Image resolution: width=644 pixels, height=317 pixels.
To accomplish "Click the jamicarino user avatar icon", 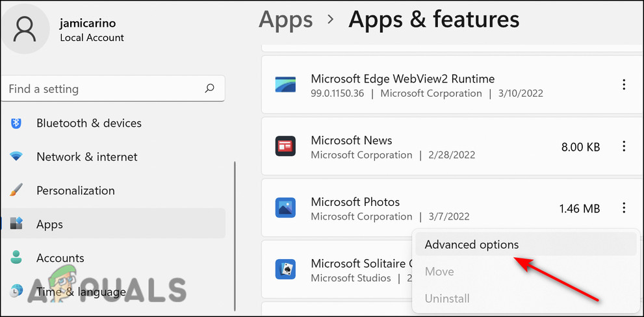I will coord(25,29).
